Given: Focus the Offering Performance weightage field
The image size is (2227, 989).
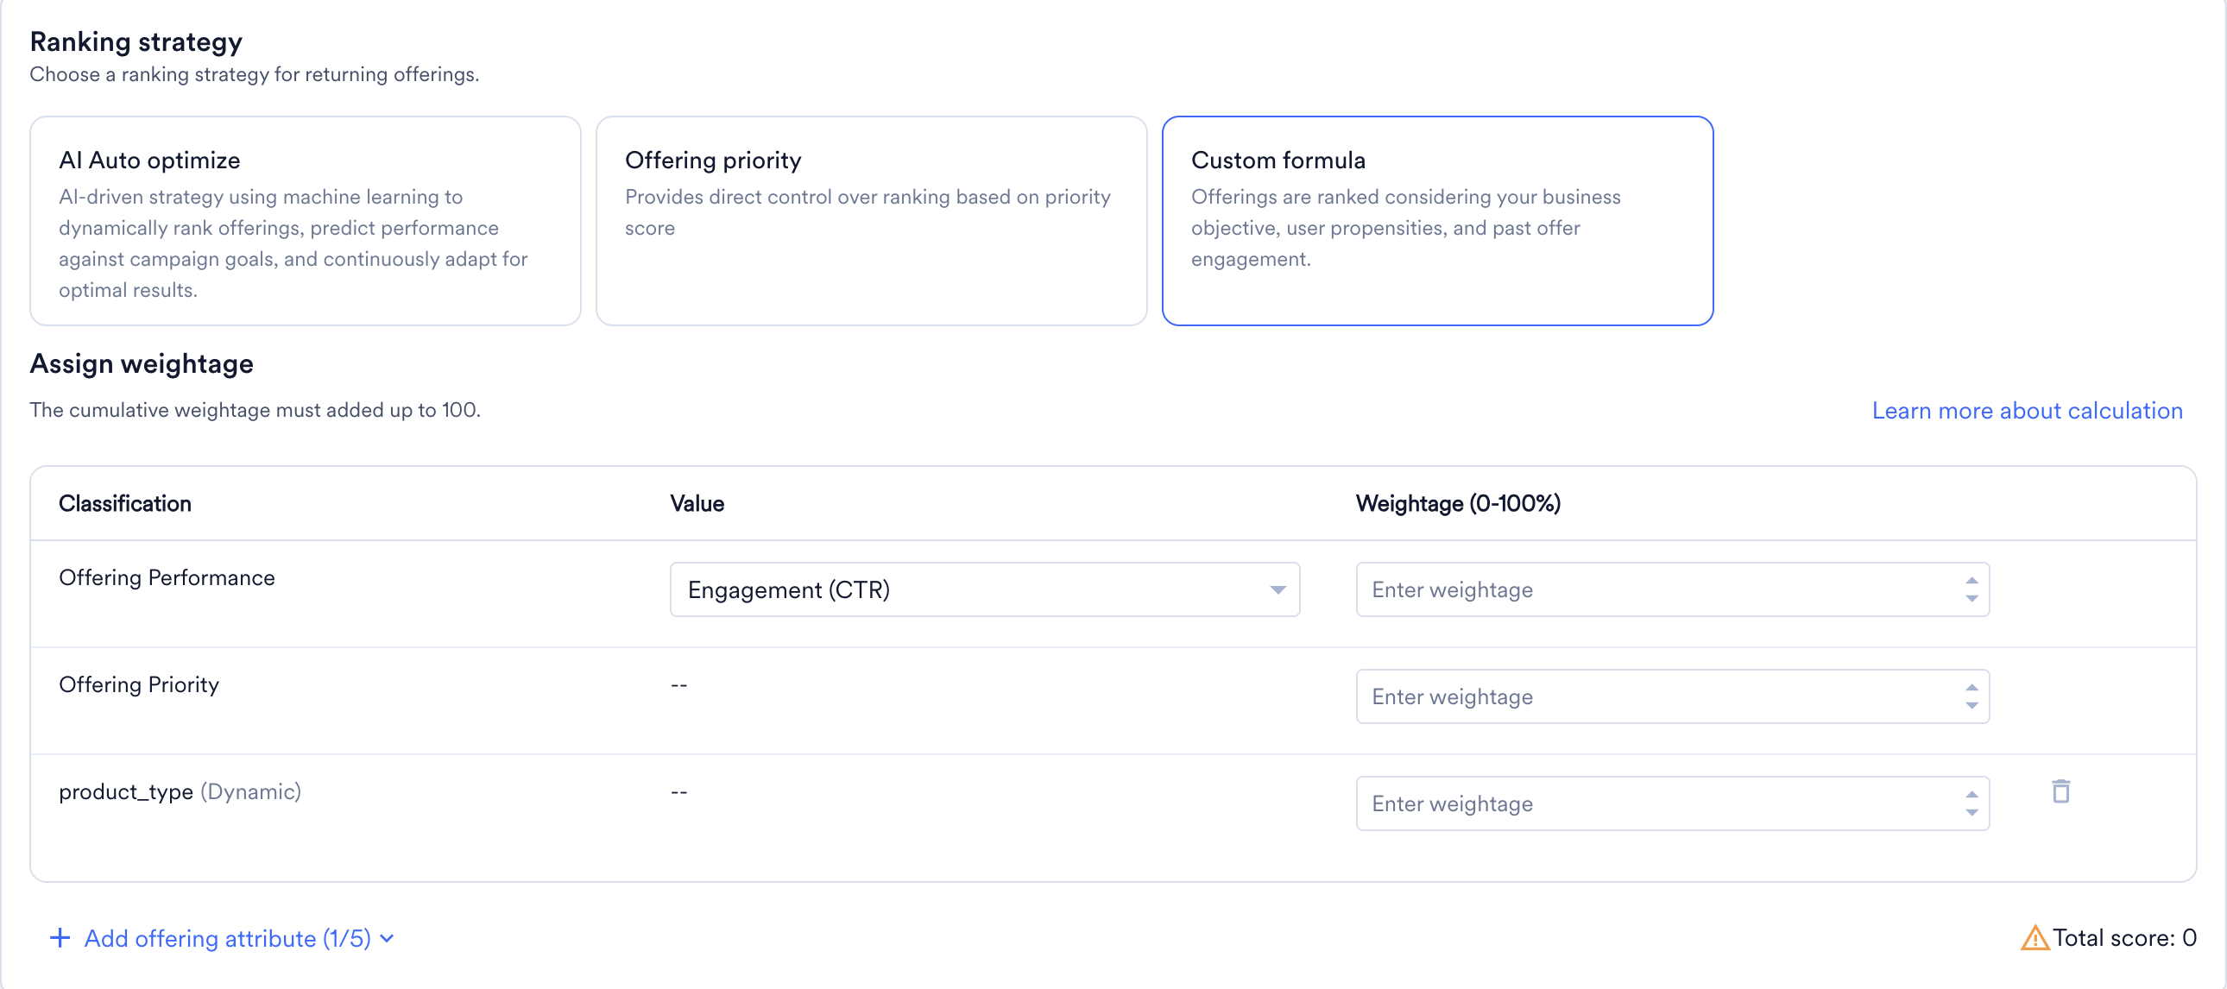Looking at the screenshot, I should click(1673, 589).
